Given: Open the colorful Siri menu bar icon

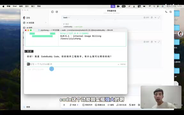Looking at the screenshot, I should (163, 6).
